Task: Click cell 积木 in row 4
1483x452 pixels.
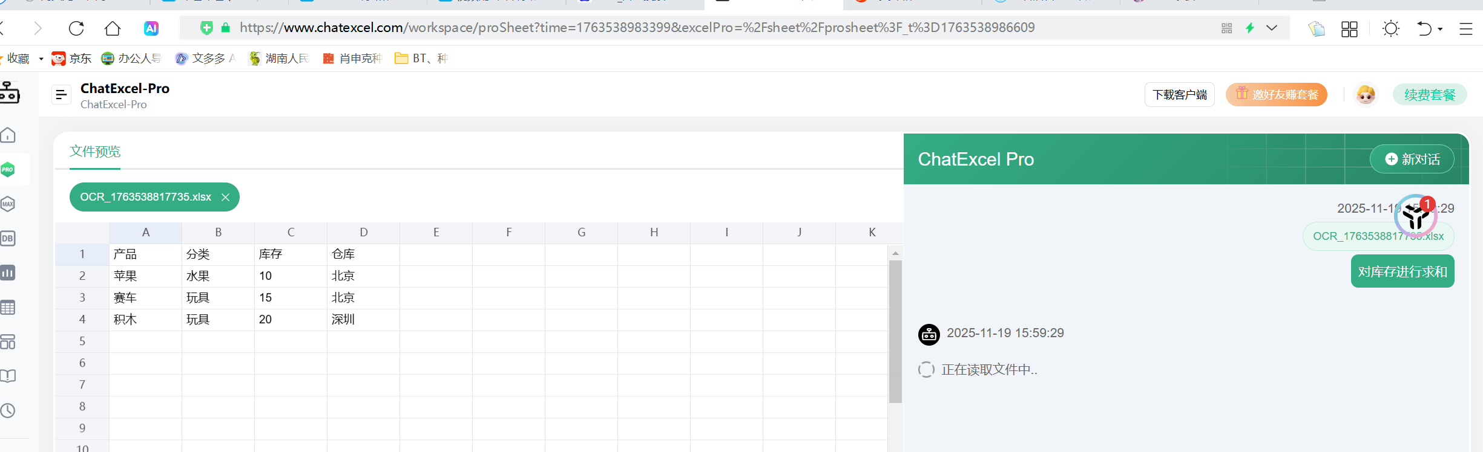Action: click(x=145, y=320)
